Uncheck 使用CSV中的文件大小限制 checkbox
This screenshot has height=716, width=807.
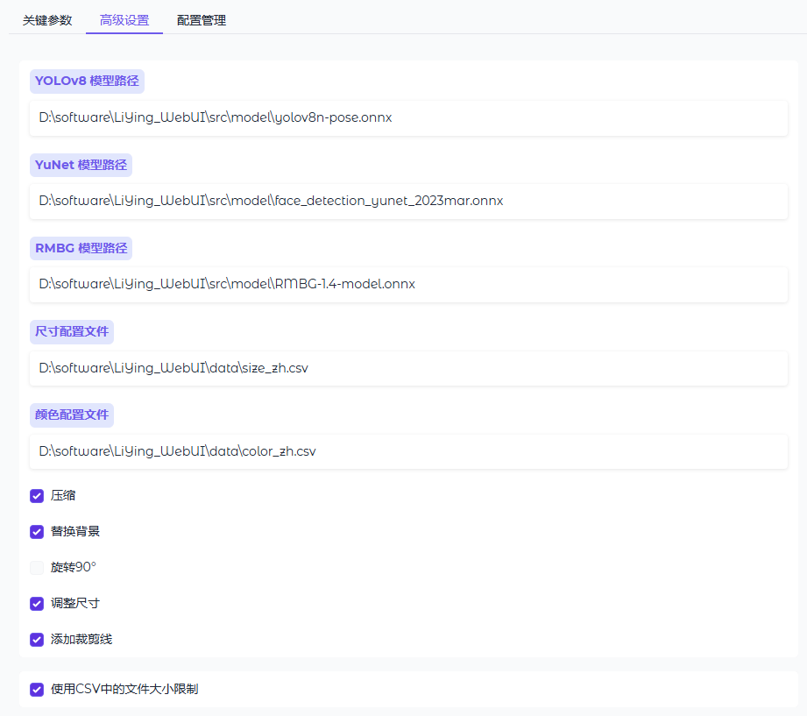pos(37,690)
